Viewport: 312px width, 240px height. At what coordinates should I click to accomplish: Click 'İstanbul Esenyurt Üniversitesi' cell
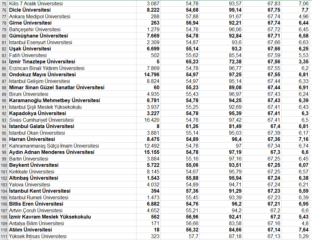tap(72, 42)
